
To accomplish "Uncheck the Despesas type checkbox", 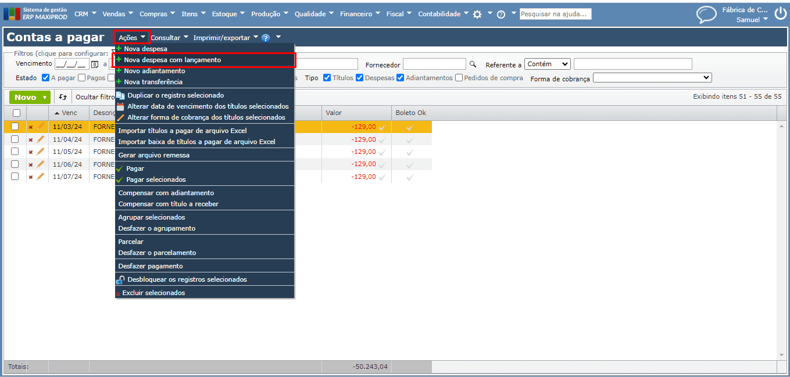I will (360, 78).
